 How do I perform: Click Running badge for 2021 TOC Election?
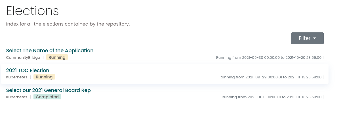(x=44, y=77)
